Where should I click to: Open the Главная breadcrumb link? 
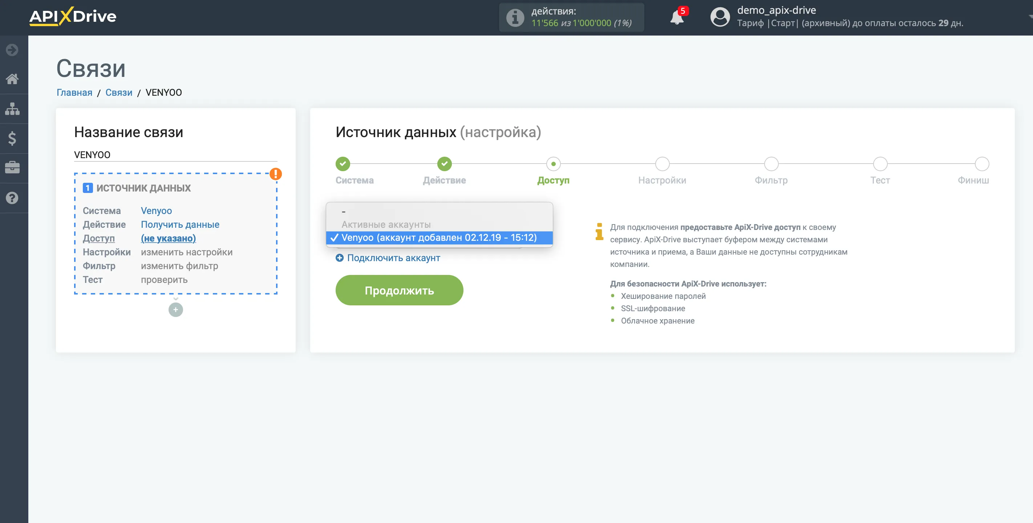click(74, 92)
